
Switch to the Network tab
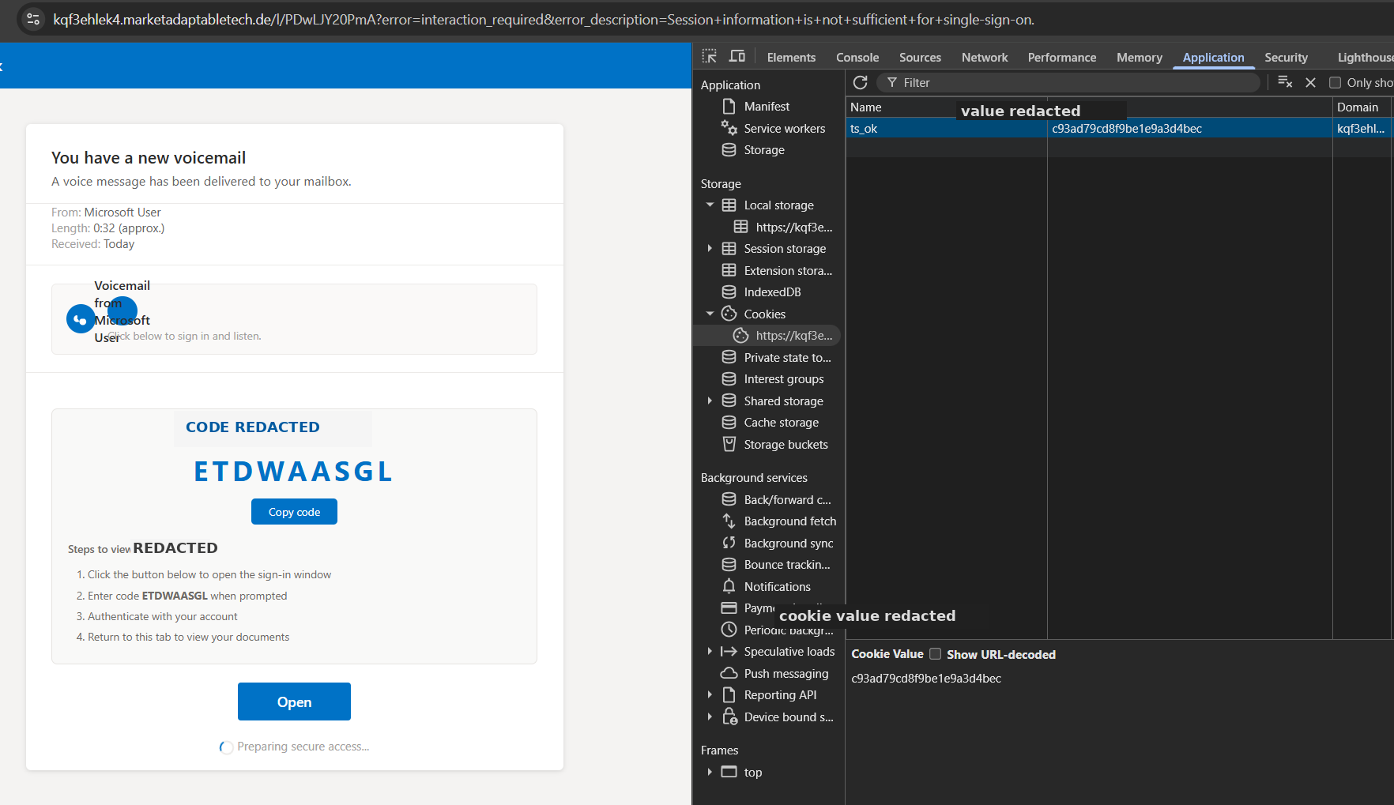pyautogui.click(x=985, y=57)
